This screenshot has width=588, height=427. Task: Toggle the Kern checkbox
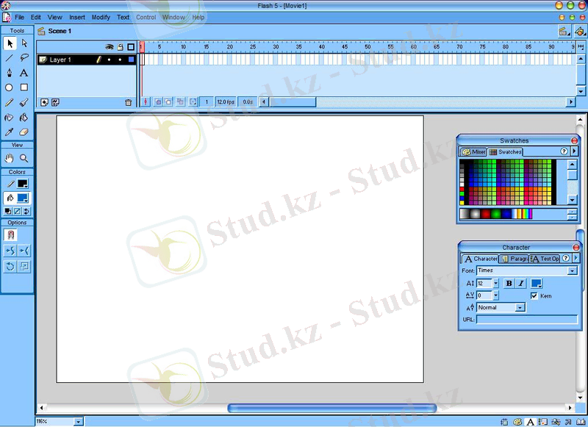(534, 295)
